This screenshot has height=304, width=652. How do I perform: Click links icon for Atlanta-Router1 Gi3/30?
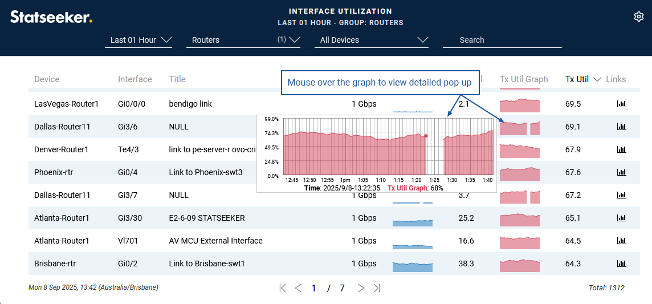click(x=621, y=218)
